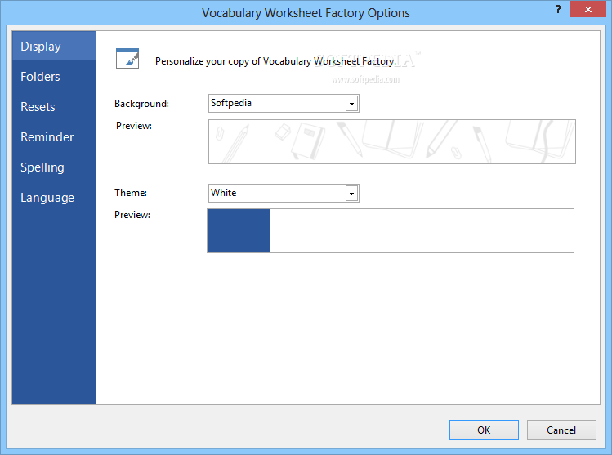Image resolution: width=612 pixels, height=455 pixels.
Task: Click the blue theme preview swatch
Action: tap(239, 230)
